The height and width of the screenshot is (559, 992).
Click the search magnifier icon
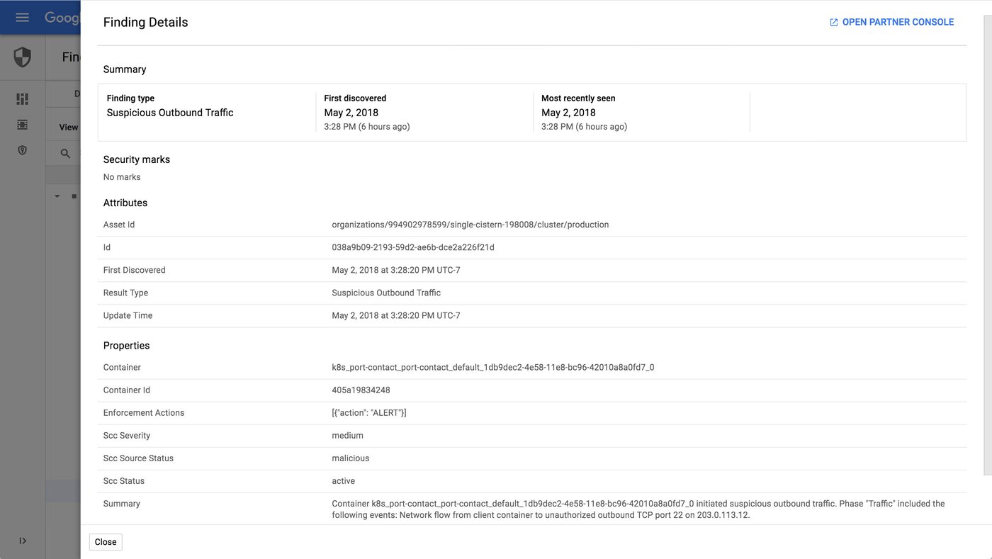point(65,154)
